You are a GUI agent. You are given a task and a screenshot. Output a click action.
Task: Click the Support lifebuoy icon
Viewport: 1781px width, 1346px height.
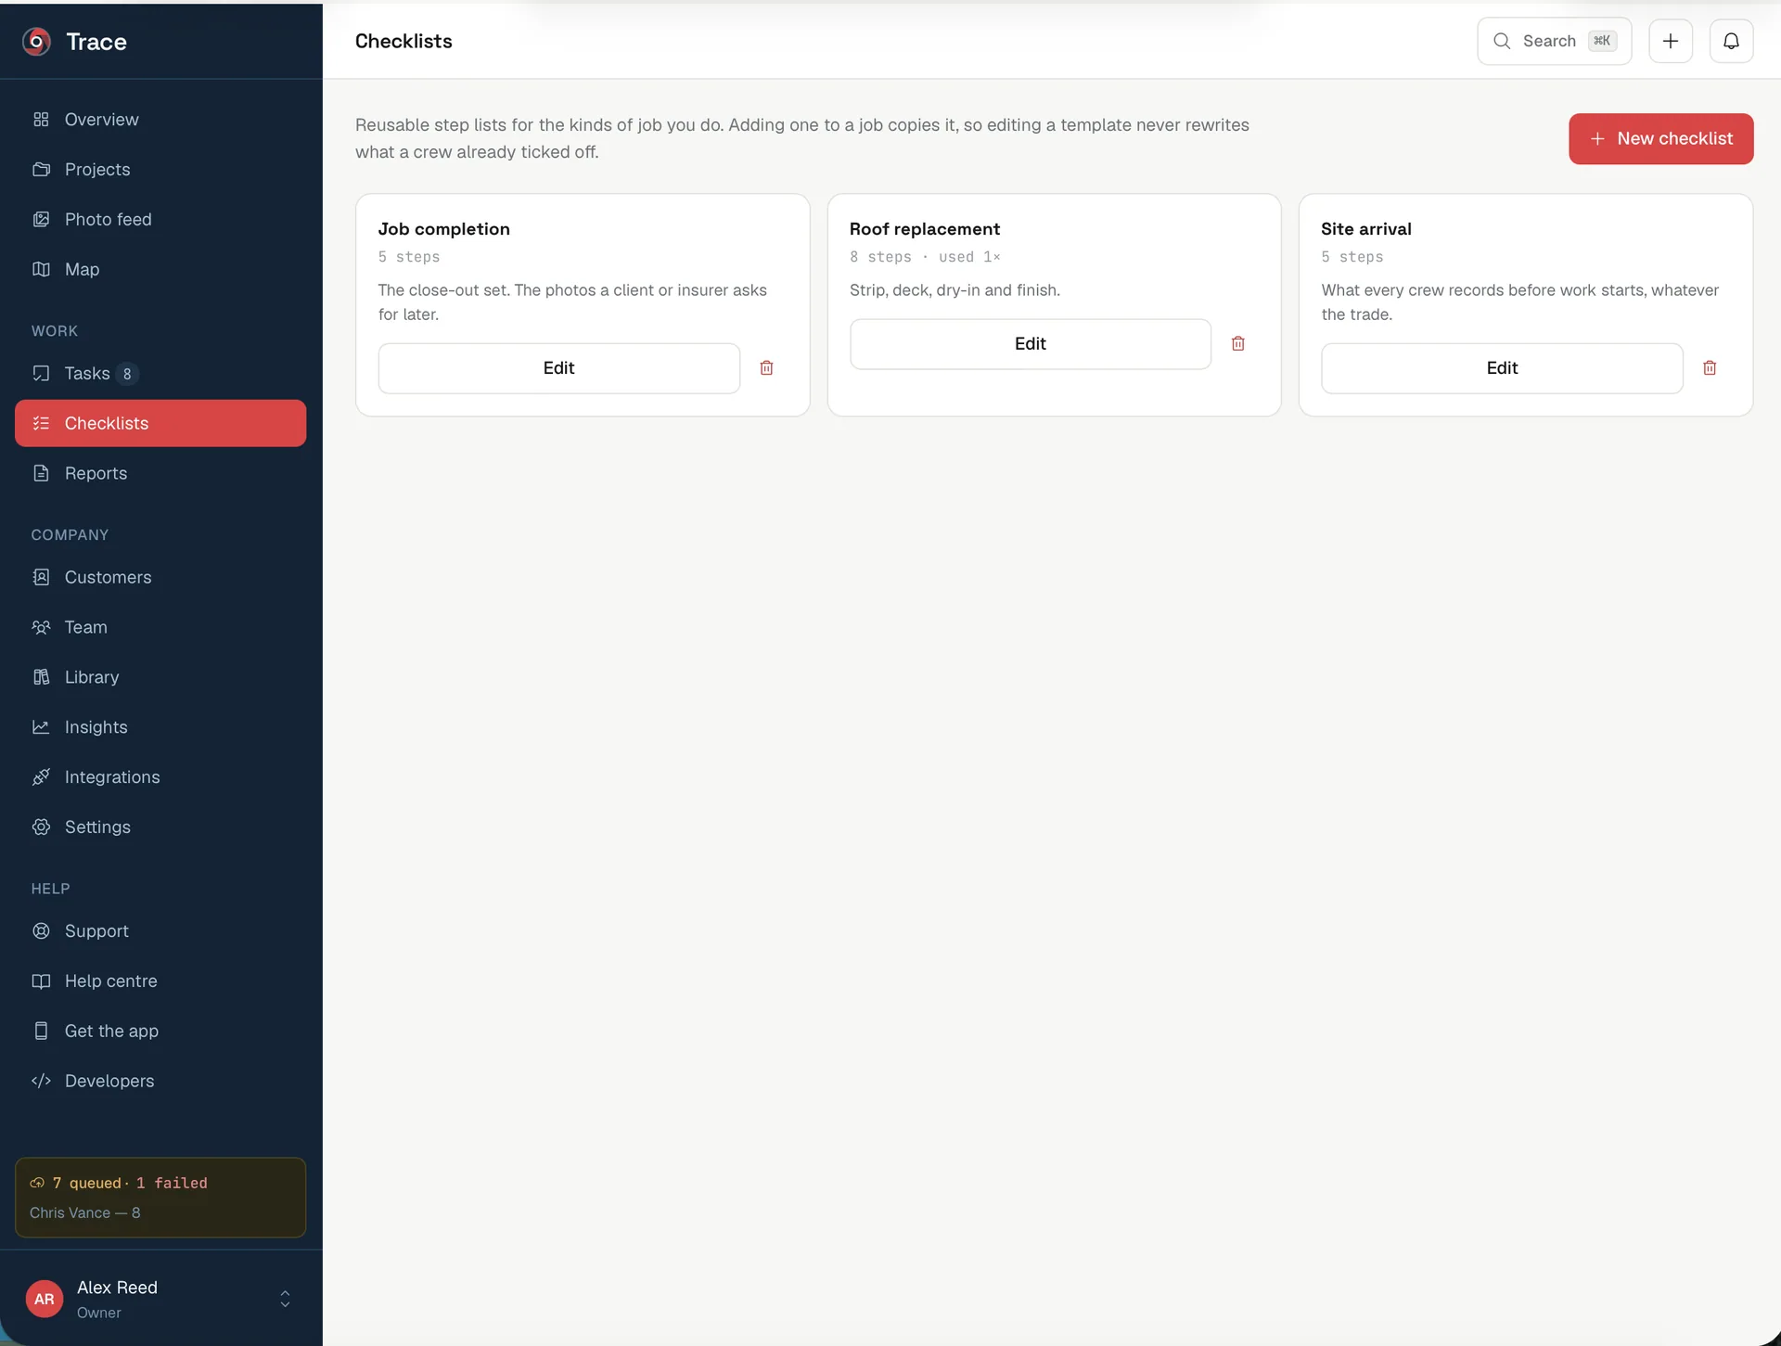click(41, 931)
